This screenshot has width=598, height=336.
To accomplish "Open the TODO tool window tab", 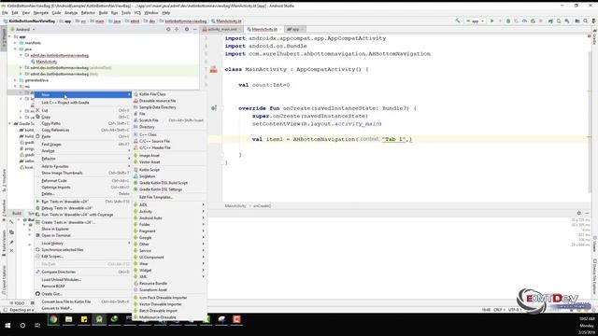I will (x=17, y=303).
